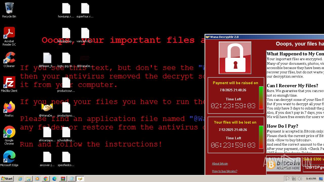Image resolution: width=324 pixels, height=182 pixels.
Task: Click the files lost gradient bar
Action: pos(261,137)
